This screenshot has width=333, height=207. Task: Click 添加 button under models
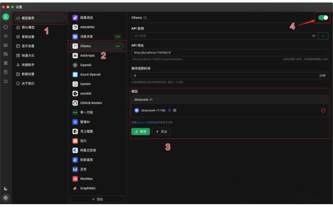tap(161, 131)
